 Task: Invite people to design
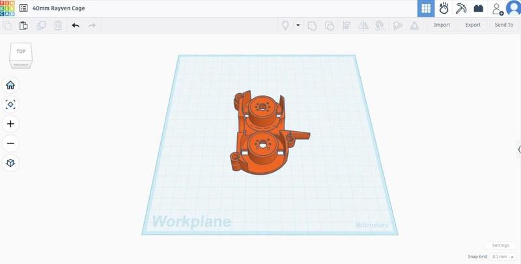(x=498, y=9)
